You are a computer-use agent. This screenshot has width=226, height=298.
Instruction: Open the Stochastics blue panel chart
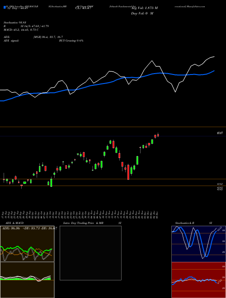198,244
